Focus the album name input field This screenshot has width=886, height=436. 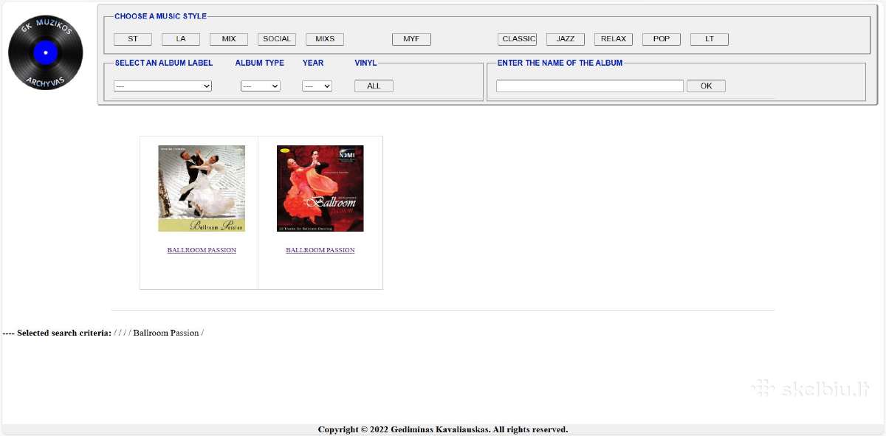(x=590, y=86)
